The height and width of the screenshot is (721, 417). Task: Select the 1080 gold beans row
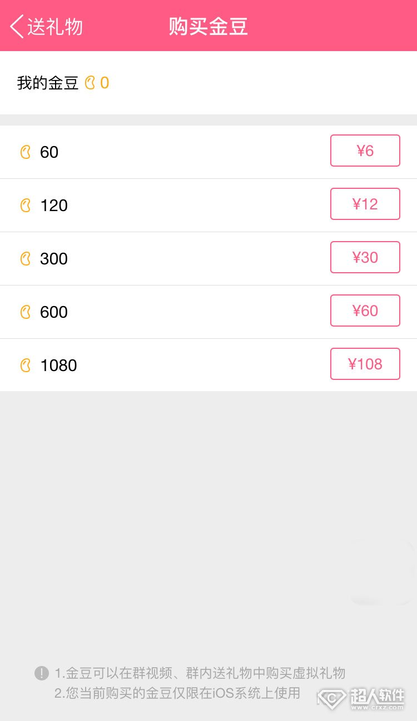209,365
